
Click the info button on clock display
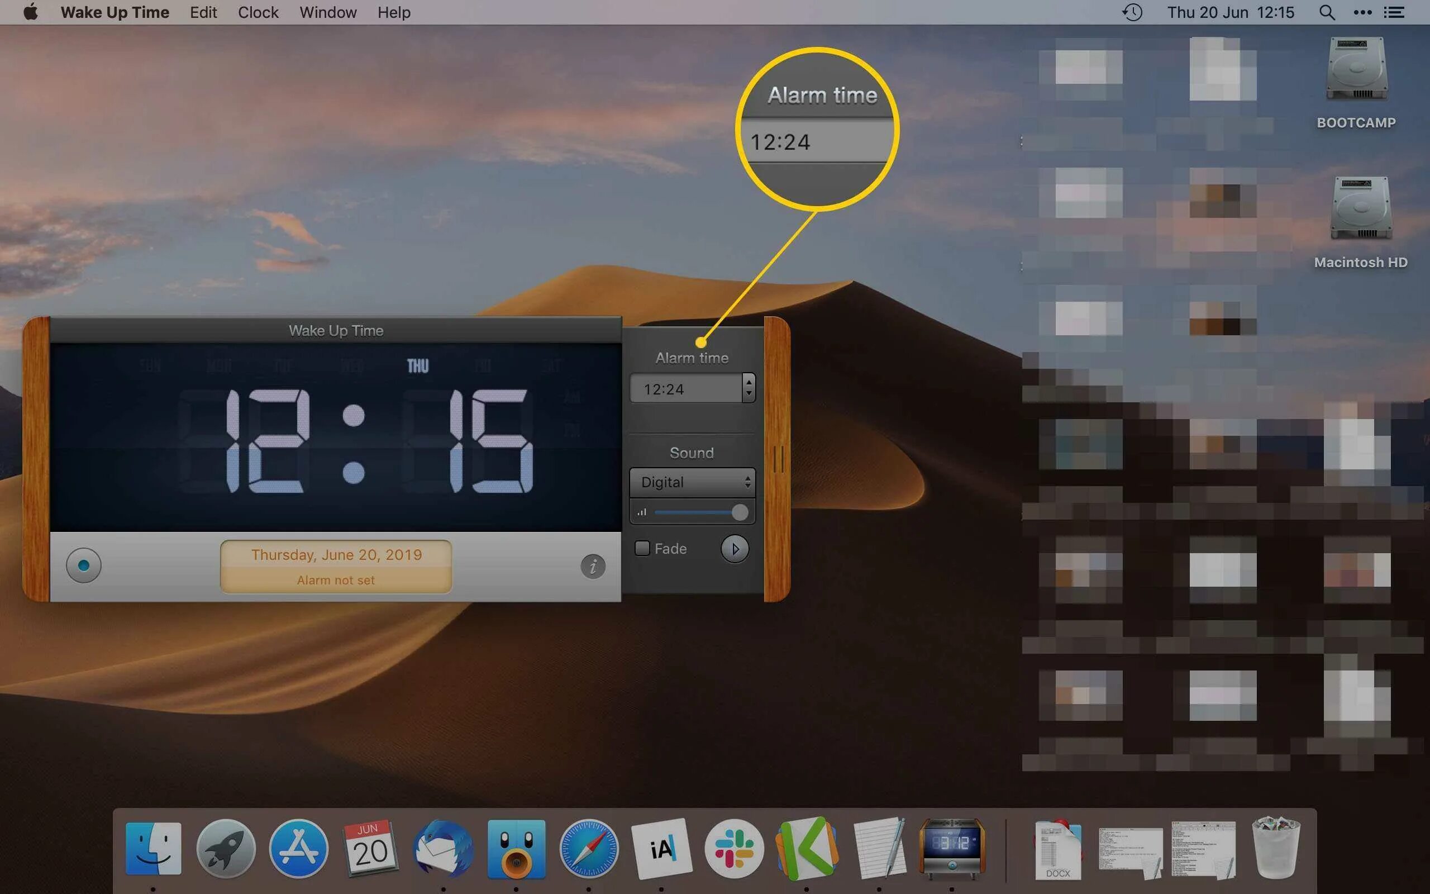point(592,564)
